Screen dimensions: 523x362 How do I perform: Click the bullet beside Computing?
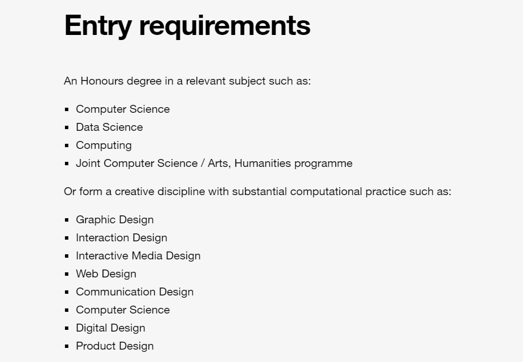(67, 145)
